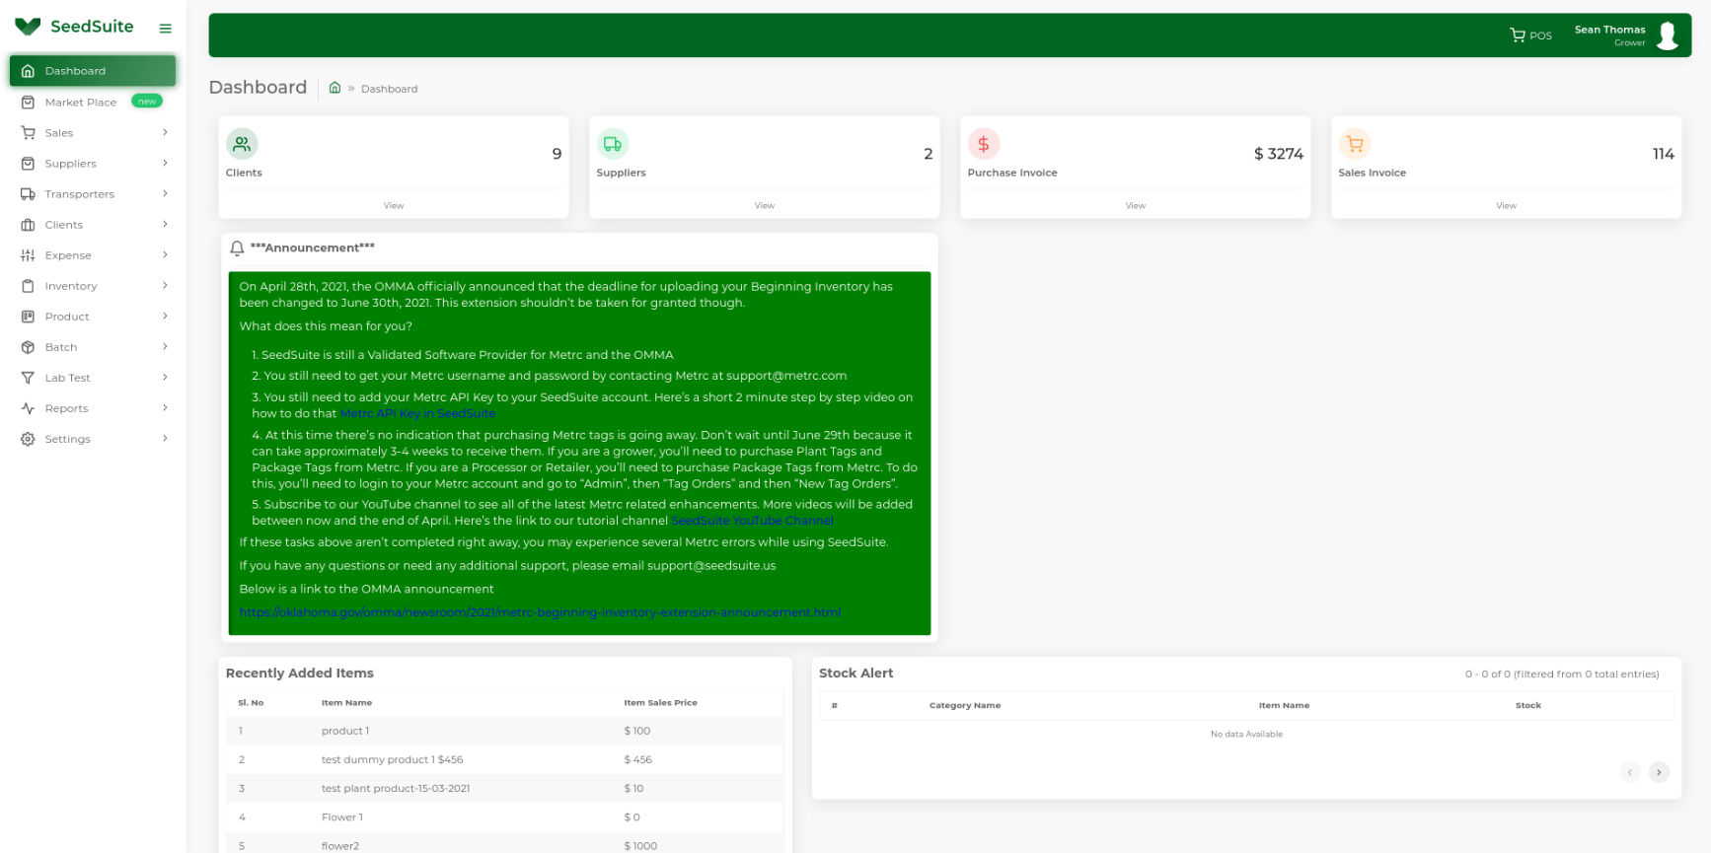1711x853 pixels.
Task: Click the Product sidebar icon
Action: click(x=28, y=317)
